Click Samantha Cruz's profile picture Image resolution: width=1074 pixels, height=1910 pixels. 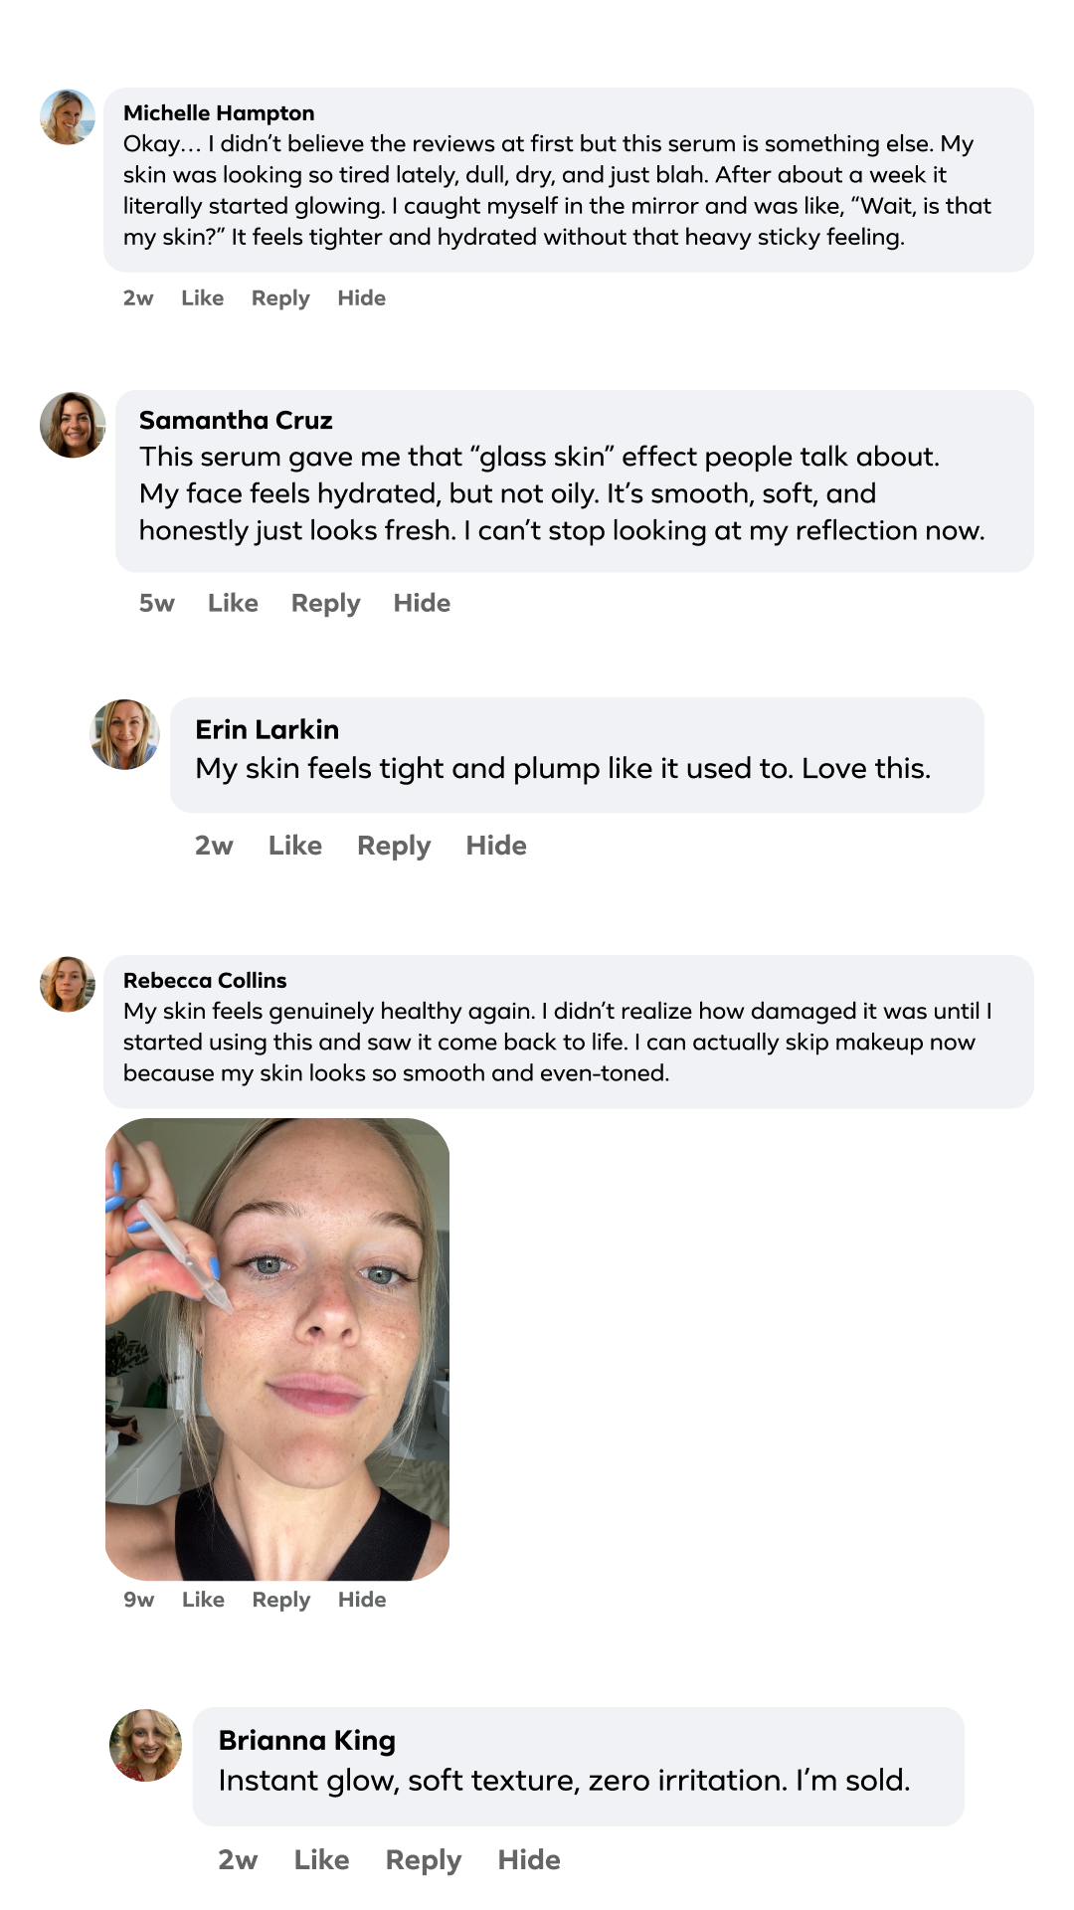click(73, 425)
